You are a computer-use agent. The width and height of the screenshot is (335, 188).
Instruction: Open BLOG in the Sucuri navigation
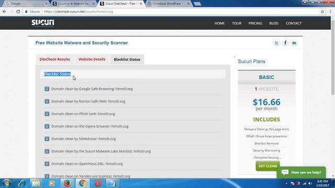point(274,23)
